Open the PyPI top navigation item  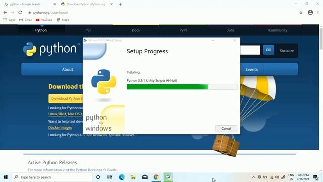(183, 30)
